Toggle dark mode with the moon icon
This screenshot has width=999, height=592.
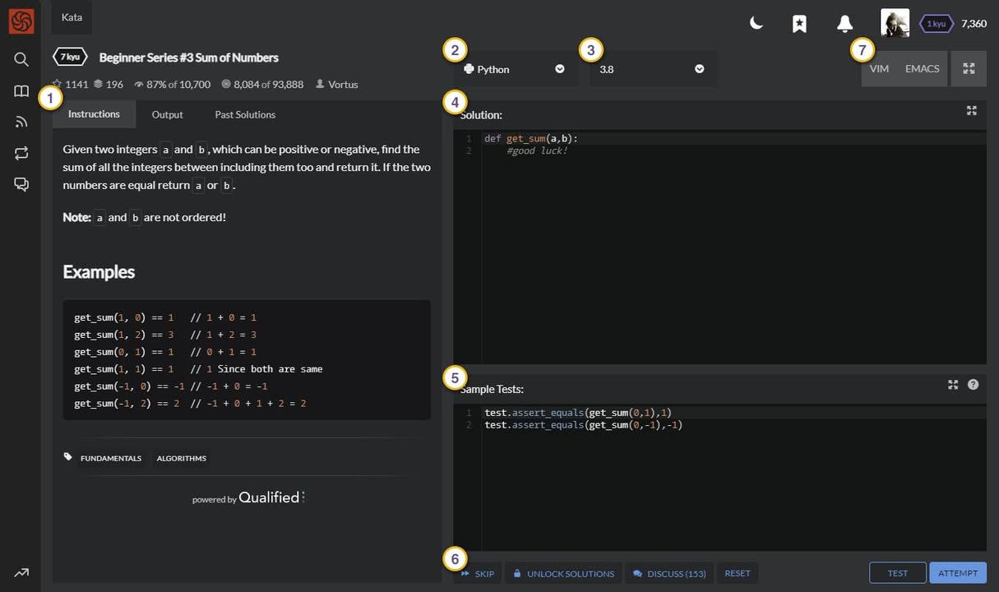tap(756, 24)
